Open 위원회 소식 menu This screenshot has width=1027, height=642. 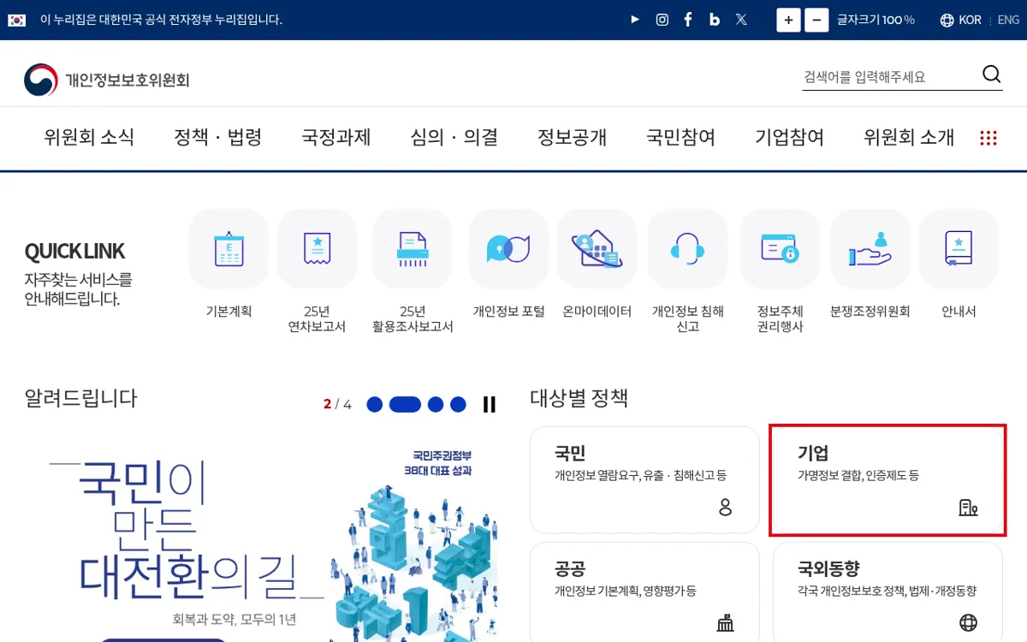89,137
